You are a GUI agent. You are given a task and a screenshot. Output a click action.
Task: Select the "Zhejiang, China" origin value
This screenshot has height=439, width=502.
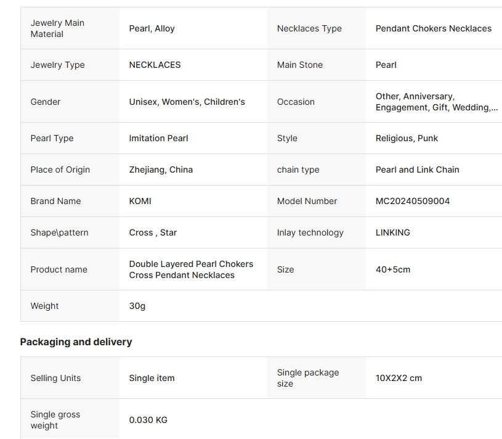point(161,170)
